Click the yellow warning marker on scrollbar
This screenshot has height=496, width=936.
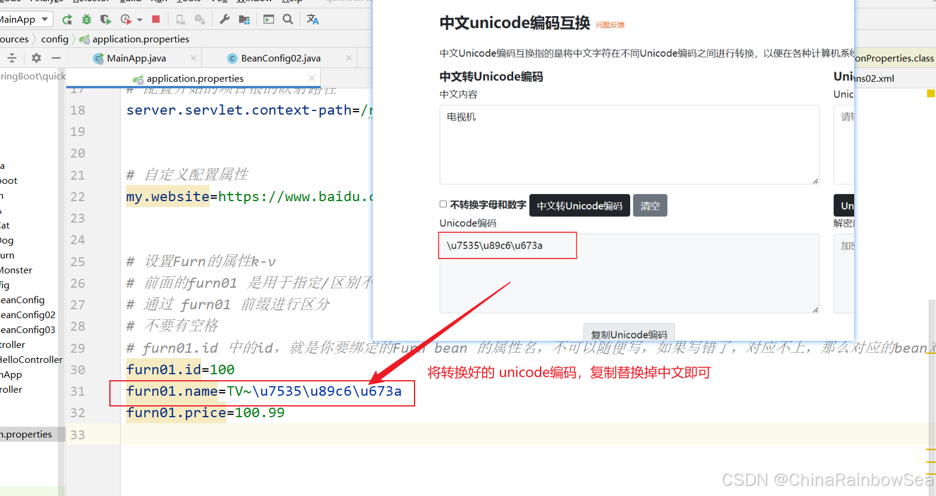[x=931, y=93]
